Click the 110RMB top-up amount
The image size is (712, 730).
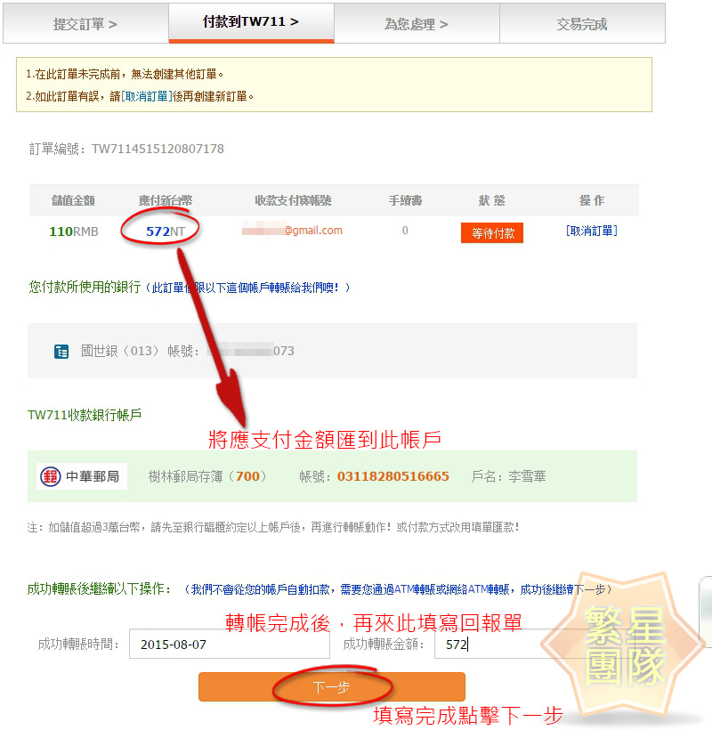pos(73,231)
